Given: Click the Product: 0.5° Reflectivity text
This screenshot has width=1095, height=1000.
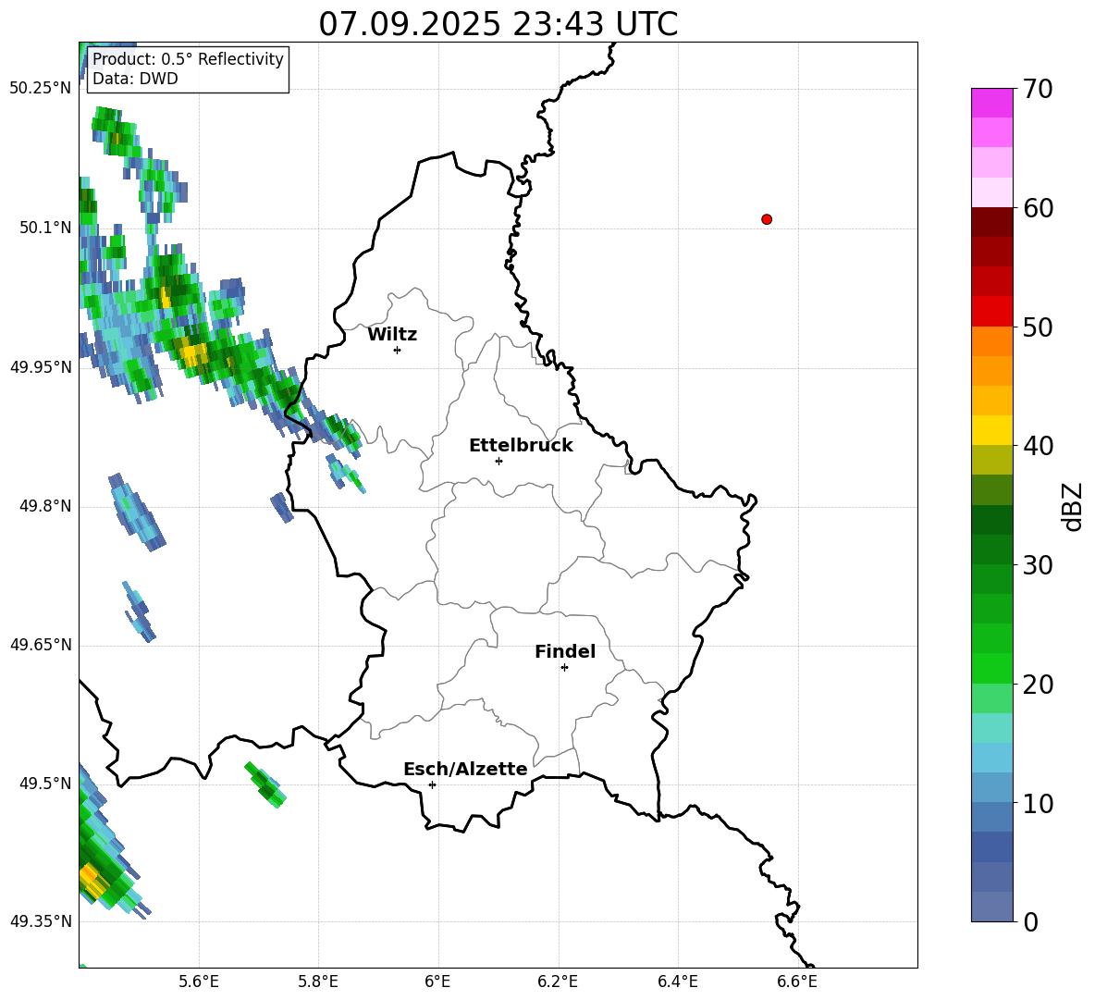Looking at the screenshot, I should (x=188, y=58).
